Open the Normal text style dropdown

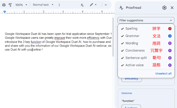pyautogui.click(x=43, y=5)
